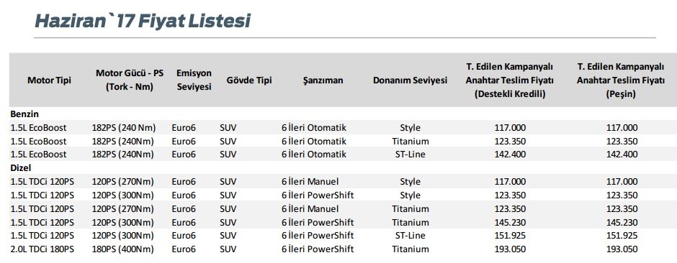Select the Motor Tipi column header
Viewport: 677px width, 263px height.
coord(49,80)
